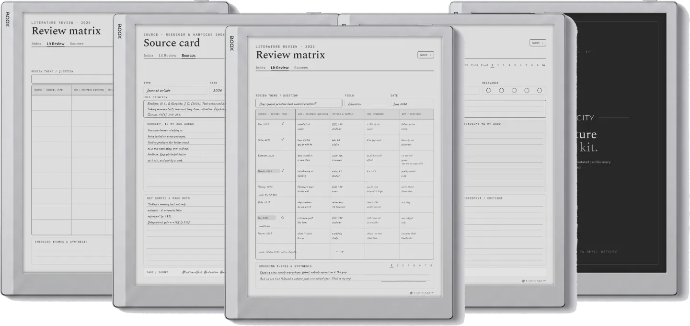690x326 pixels.
Task: Click the Aim / Research Question column header
Action: [x=312, y=114]
